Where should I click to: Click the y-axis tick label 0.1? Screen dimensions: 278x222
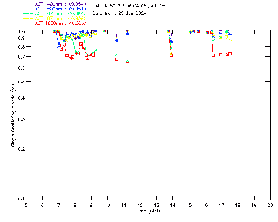[21, 199]
